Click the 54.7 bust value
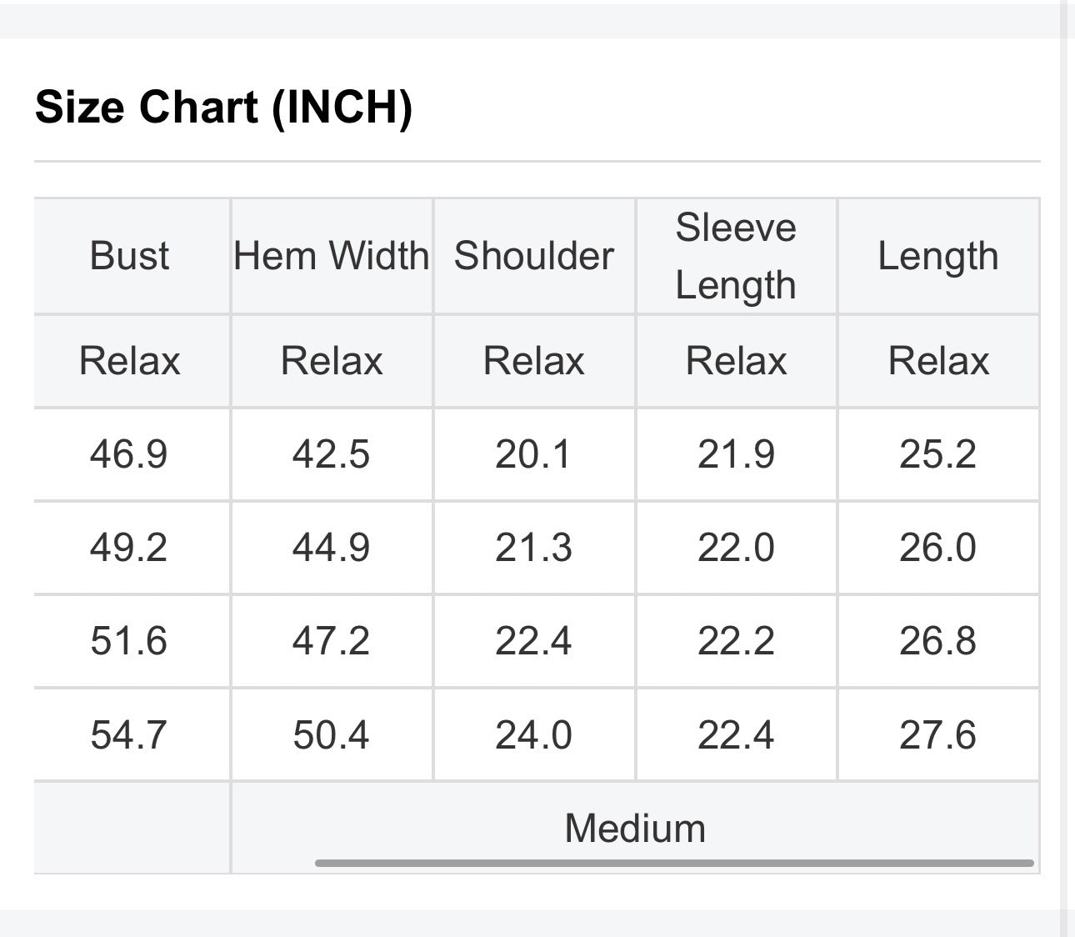 pos(129,735)
